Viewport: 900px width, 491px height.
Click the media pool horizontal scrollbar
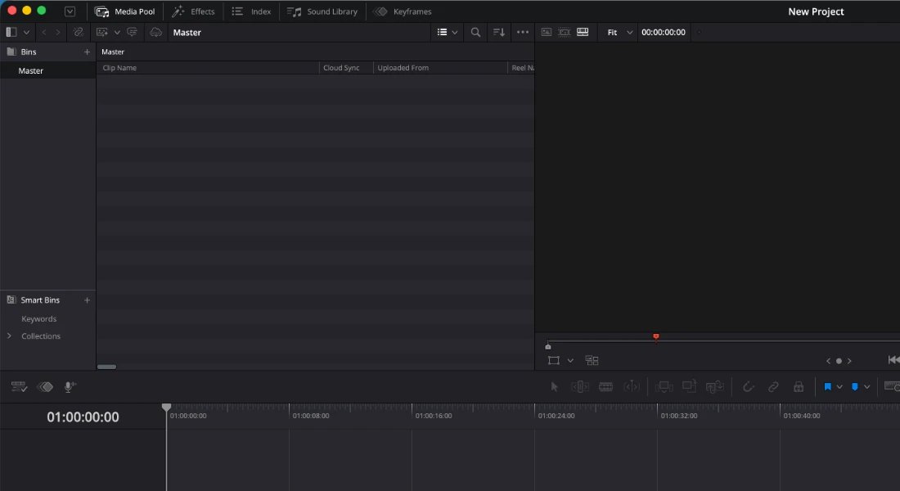pyautogui.click(x=106, y=367)
